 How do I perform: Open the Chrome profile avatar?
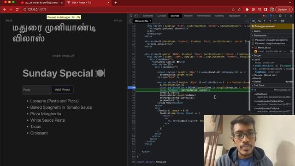(272, 9)
